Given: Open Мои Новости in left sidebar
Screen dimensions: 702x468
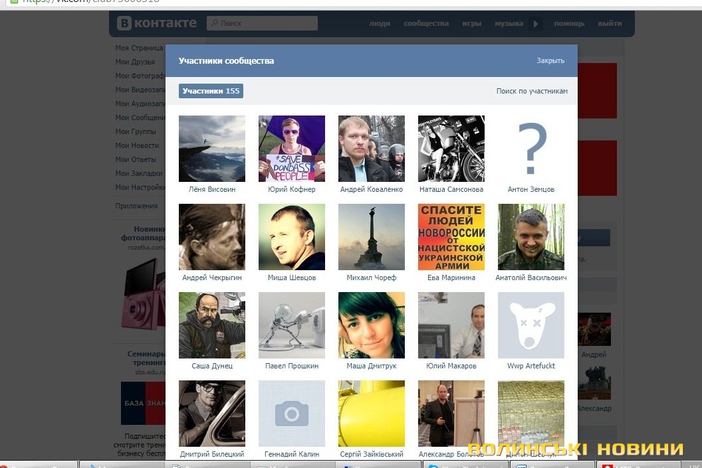Looking at the screenshot, I should pos(137,145).
